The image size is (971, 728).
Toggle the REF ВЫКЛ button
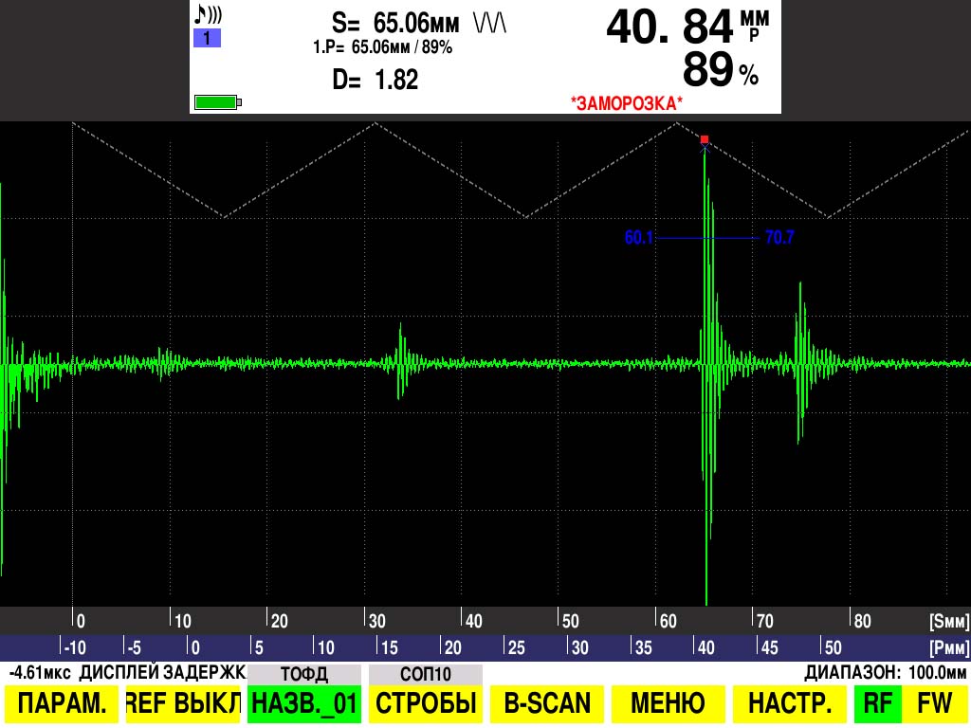(x=183, y=703)
